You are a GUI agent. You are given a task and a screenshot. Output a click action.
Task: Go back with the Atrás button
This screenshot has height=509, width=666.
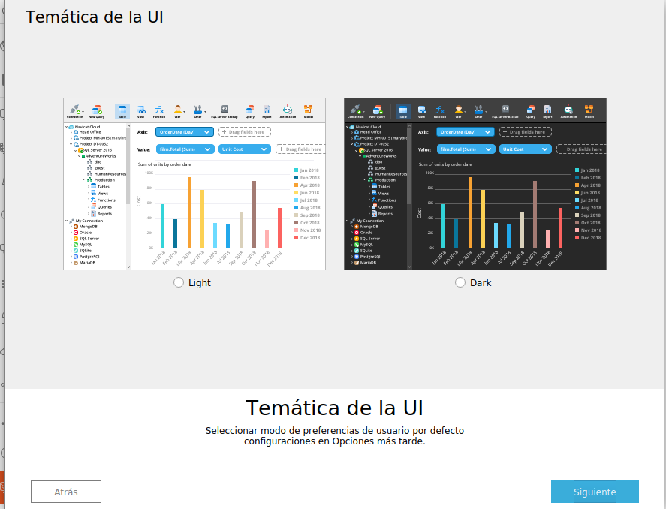point(66,492)
